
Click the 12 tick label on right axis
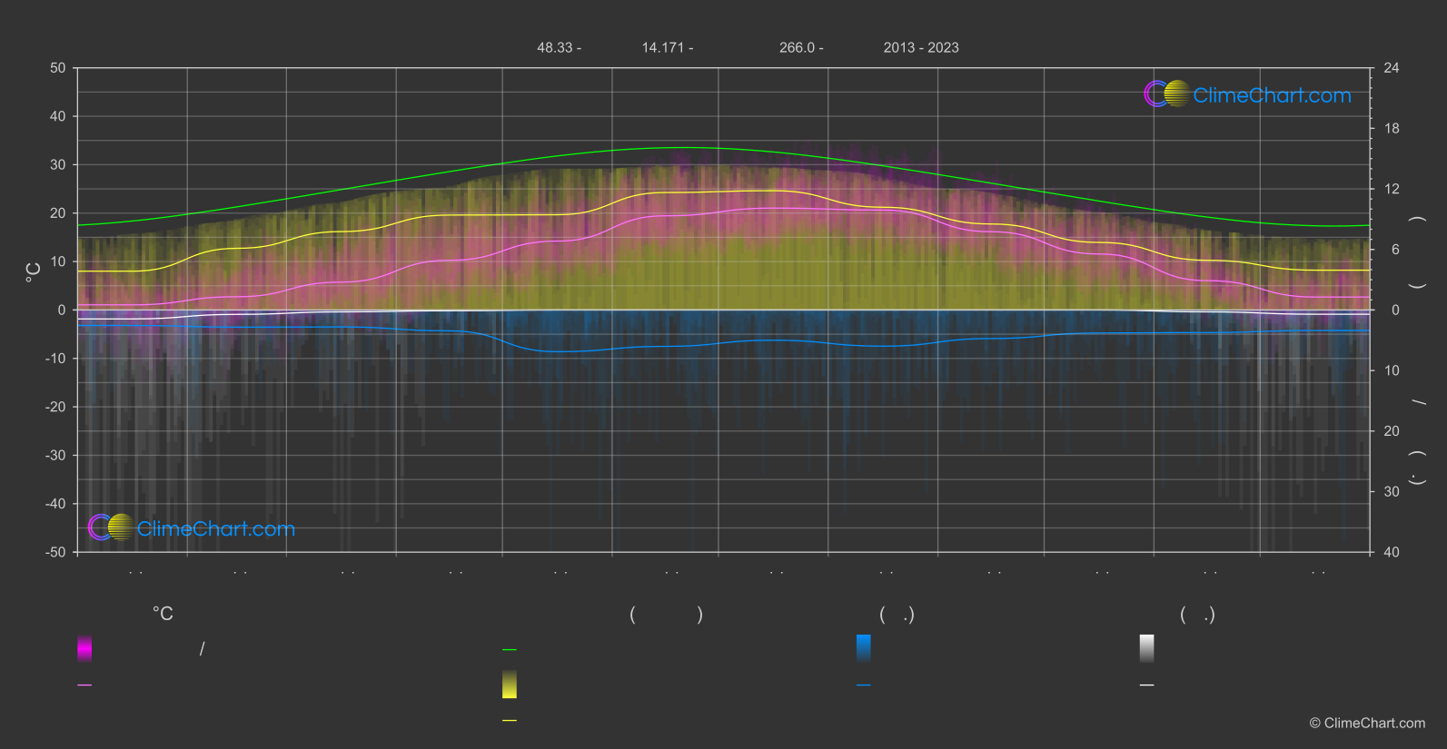[x=1392, y=189]
